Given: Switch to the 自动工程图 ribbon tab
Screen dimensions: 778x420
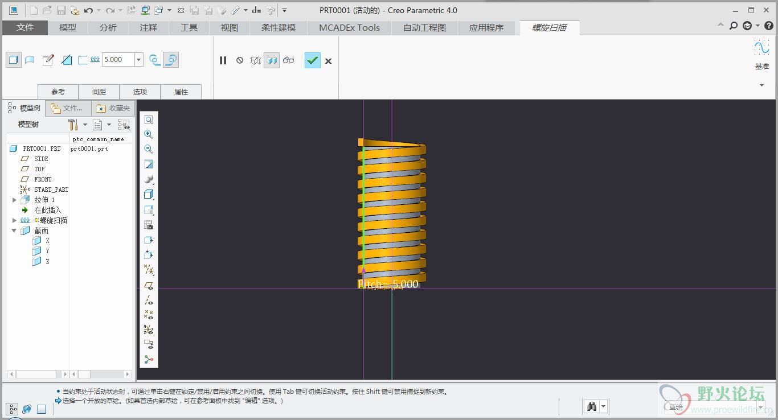Looking at the screenshot, I should pos(424,27).
